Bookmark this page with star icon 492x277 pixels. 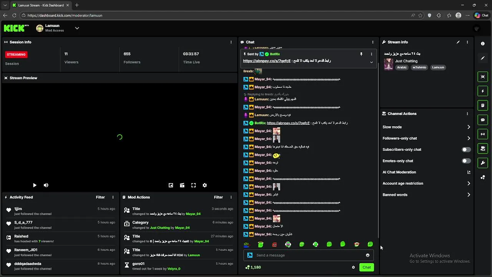[421, 15]
